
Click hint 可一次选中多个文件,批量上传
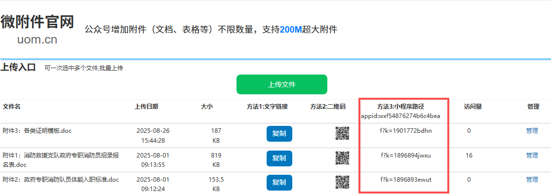[83, 68]
